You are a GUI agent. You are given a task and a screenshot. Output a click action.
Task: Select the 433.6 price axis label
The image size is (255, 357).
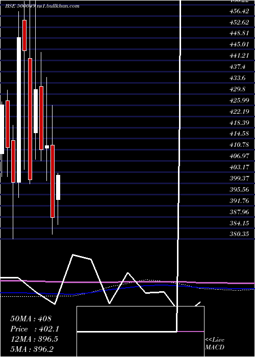(238, 78)
